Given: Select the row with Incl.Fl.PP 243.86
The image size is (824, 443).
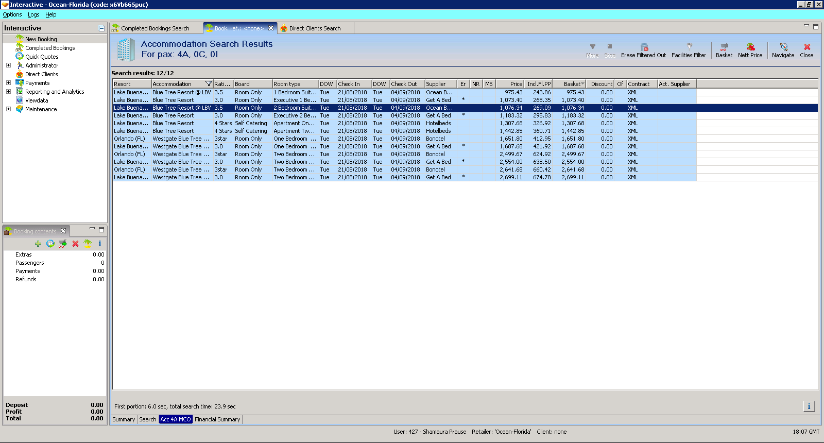Looking at the screenshot, I should pos(466,93).
